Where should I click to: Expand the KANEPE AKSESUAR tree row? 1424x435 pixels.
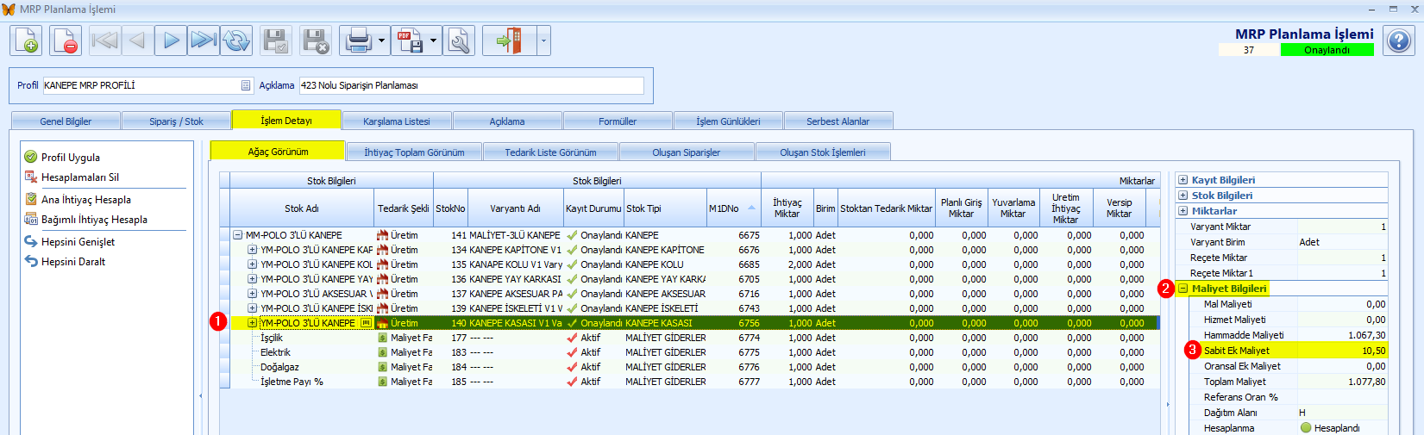click(252, 294)
